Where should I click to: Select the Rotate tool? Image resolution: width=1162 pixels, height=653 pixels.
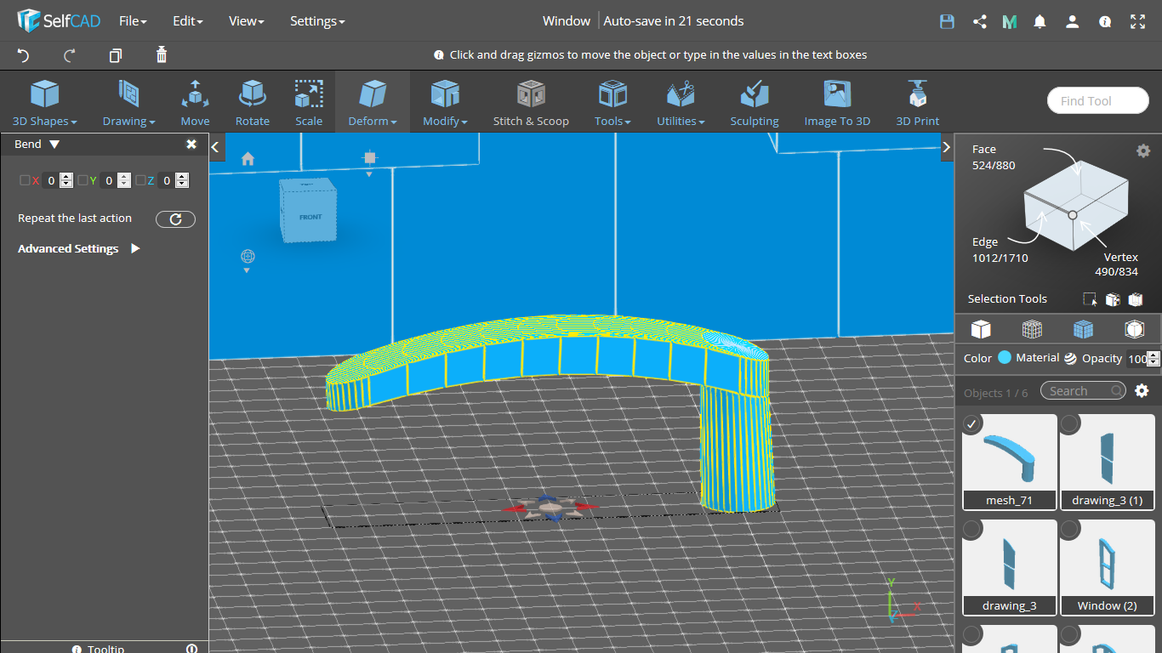[x=253, y=102]
